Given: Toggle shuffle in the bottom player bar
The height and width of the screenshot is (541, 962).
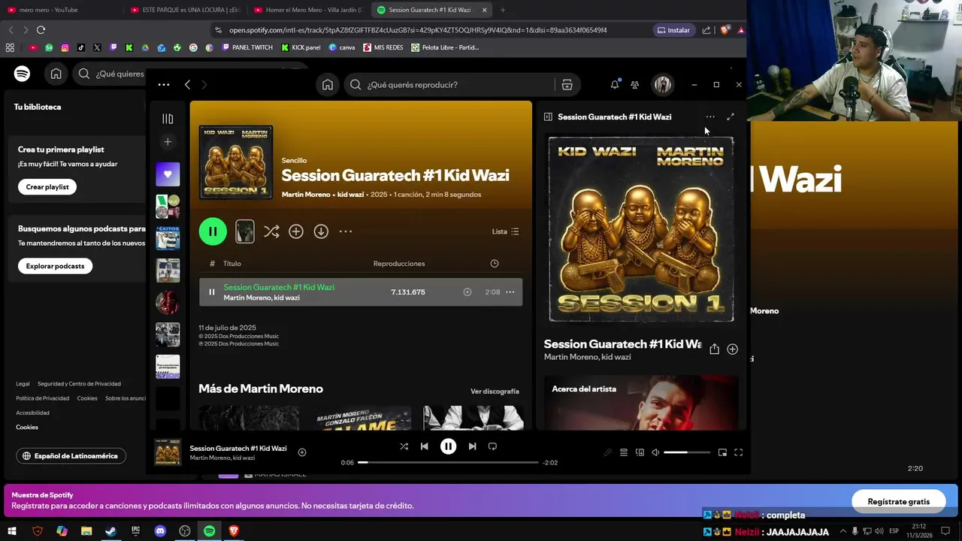Looking at the screenshot, I should click(x=404, y=446).
